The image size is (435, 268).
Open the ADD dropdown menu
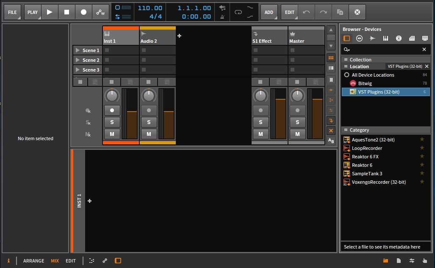click(269, 12)
